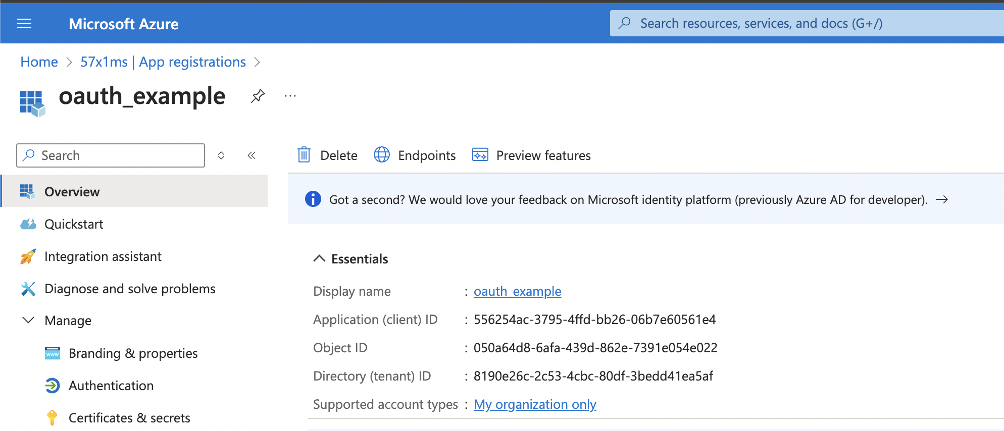This screenshot has width=1004, height=431.
Task: Click the Certificates & secrets key icon
Action: pos(52,418)
